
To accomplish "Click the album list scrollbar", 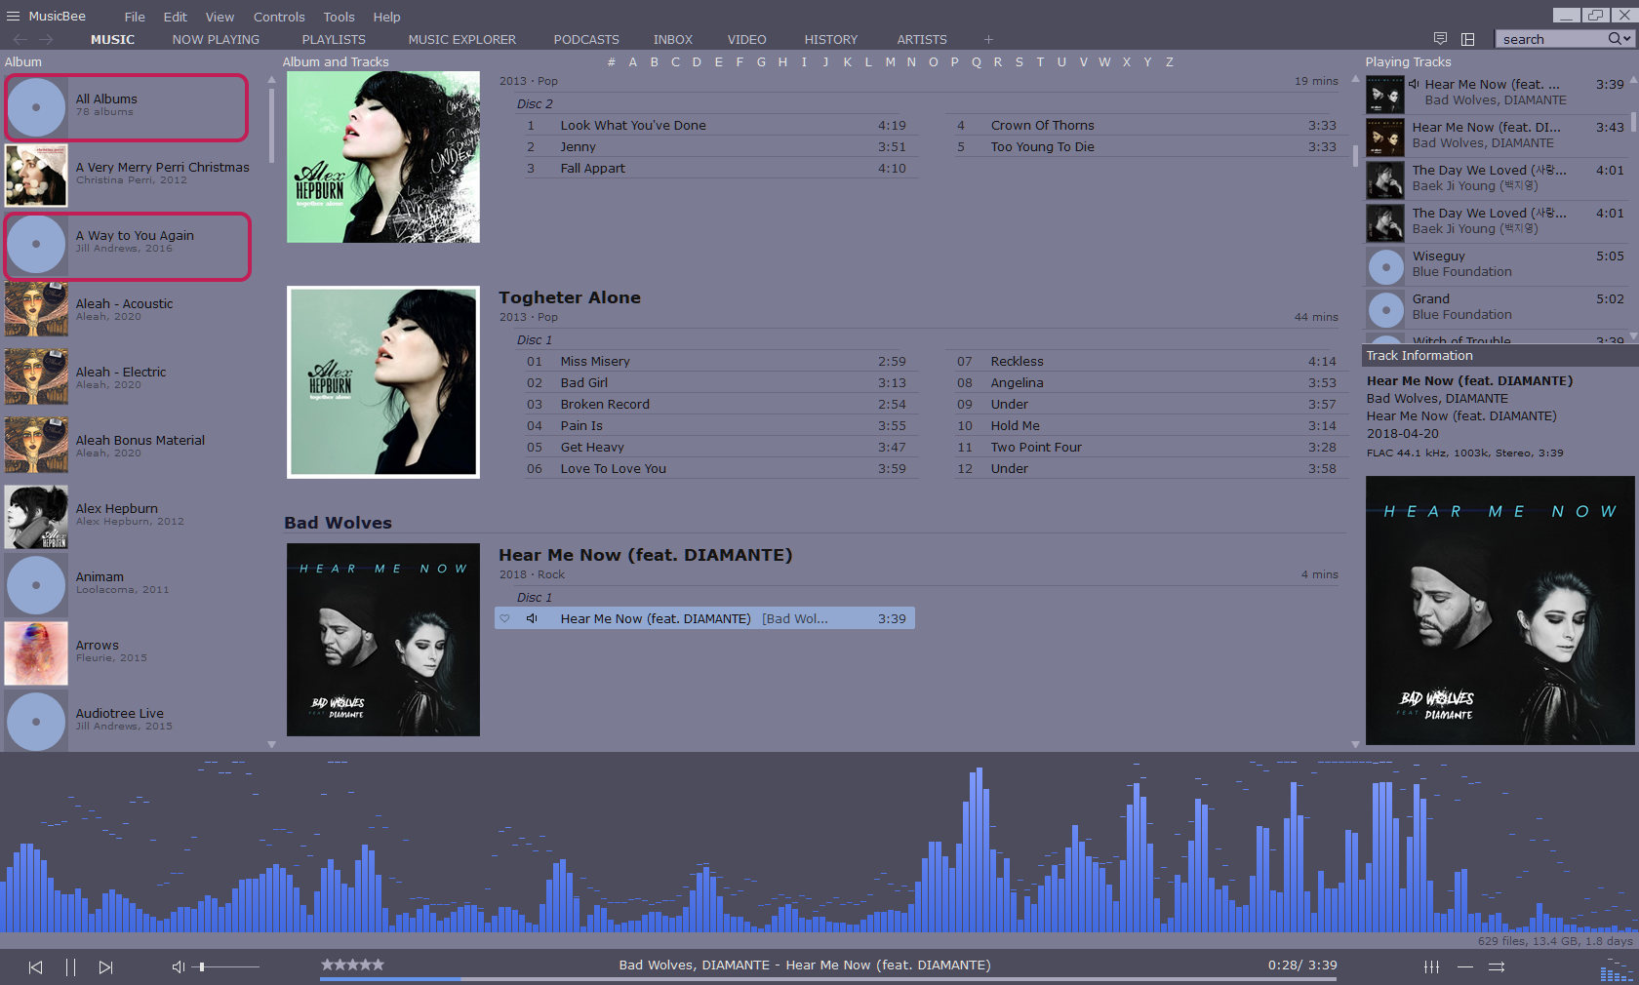I will [x=271, y=127].
